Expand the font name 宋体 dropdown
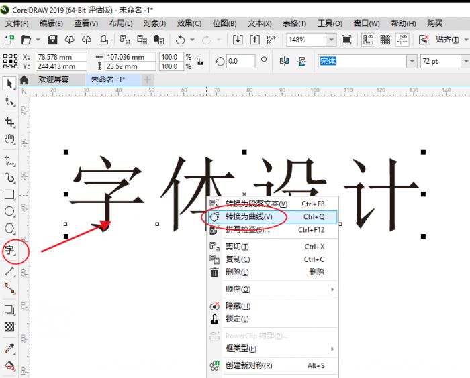This screenshot has height=378, width=470. pos(412,62)
